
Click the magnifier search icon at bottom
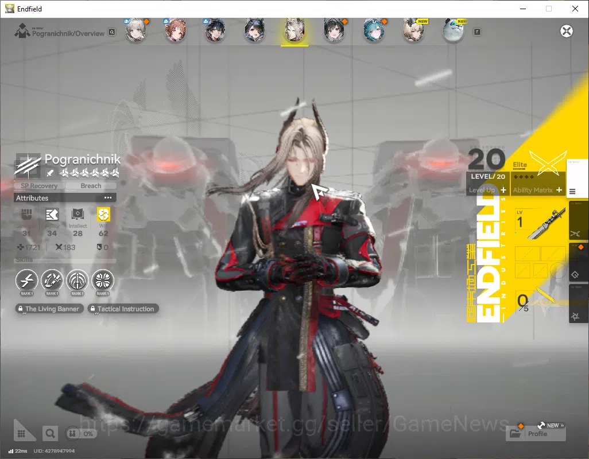[x=50, y=434]
